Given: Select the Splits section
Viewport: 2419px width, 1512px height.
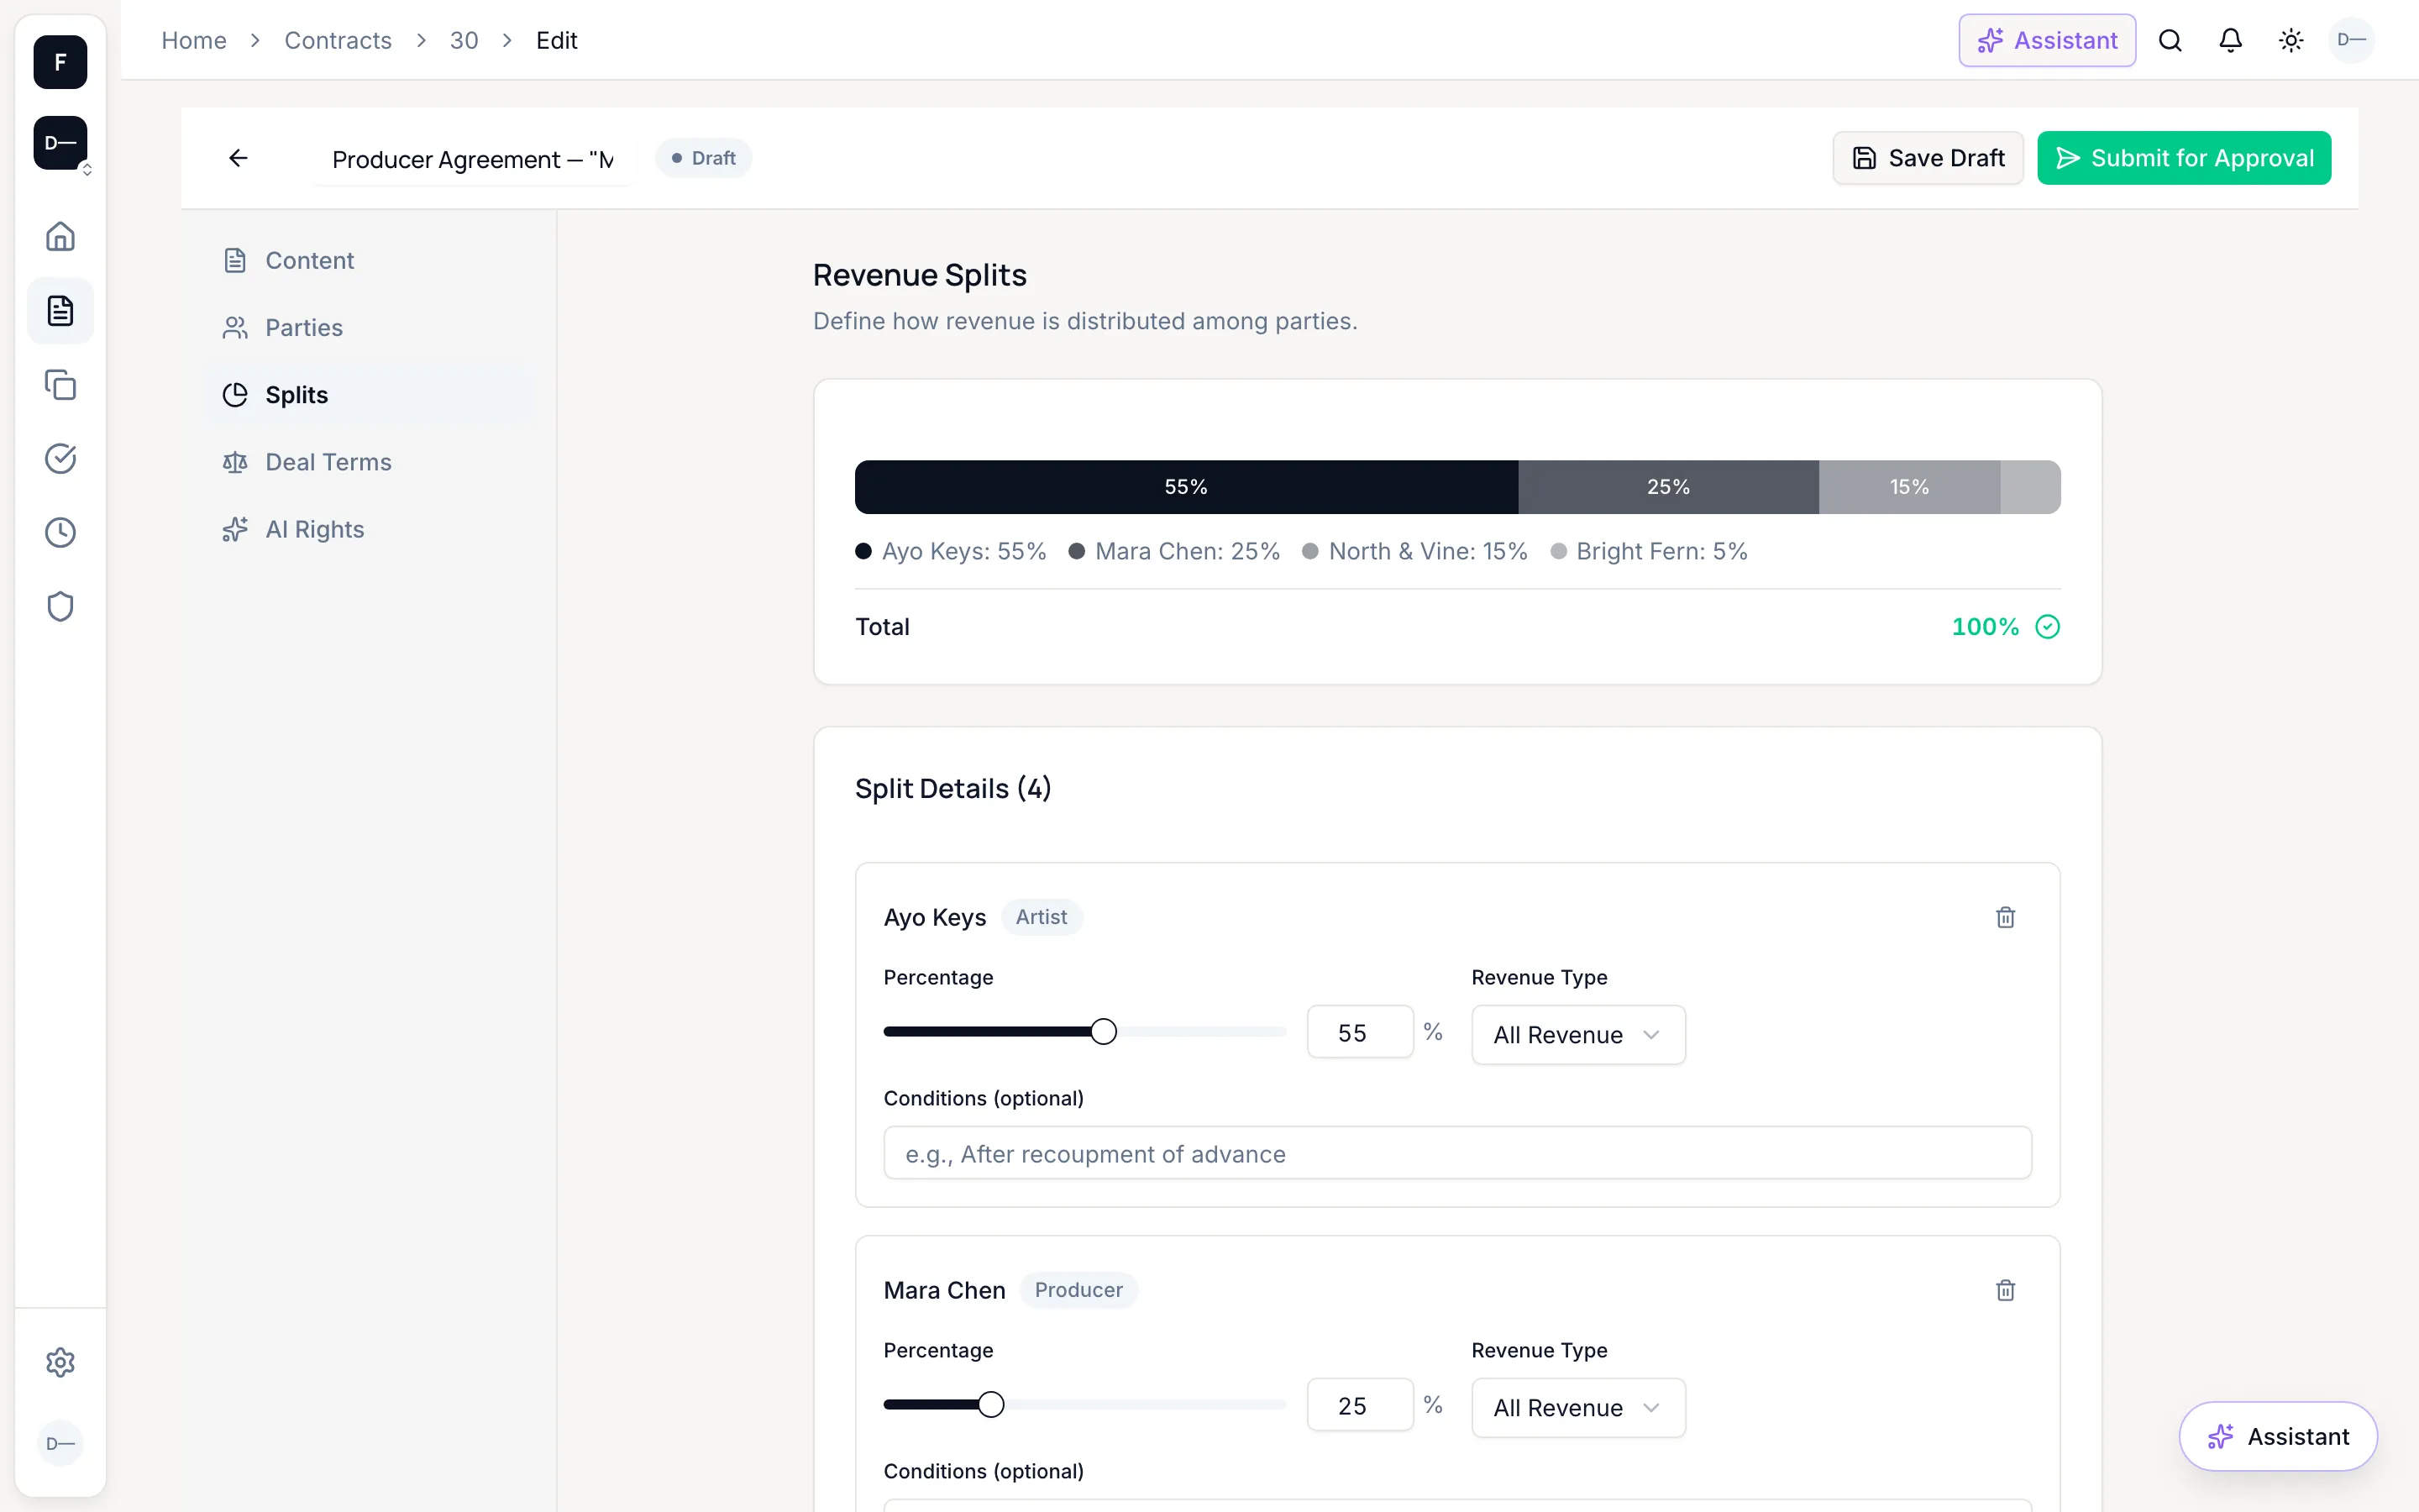Looking at the screenshot, I should click(370, 395).
